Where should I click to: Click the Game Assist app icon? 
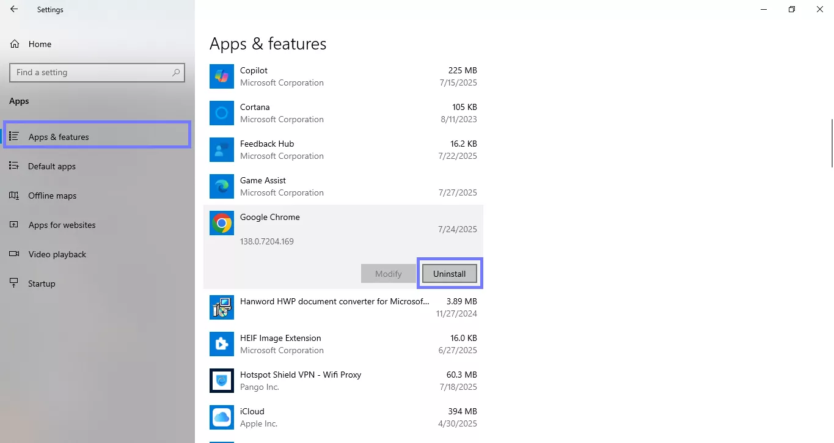click(221, 186)
